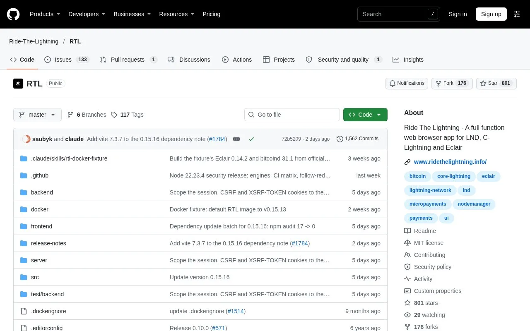Open the Actions tab
Viewport: 530px width, 331px height.
coord(237,60)
